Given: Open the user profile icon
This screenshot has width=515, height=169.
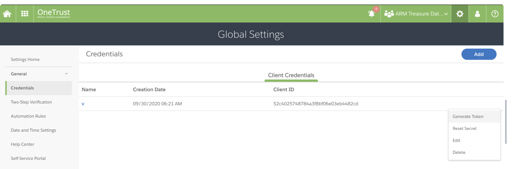Looking at the screenshot, I should (477, 14).
